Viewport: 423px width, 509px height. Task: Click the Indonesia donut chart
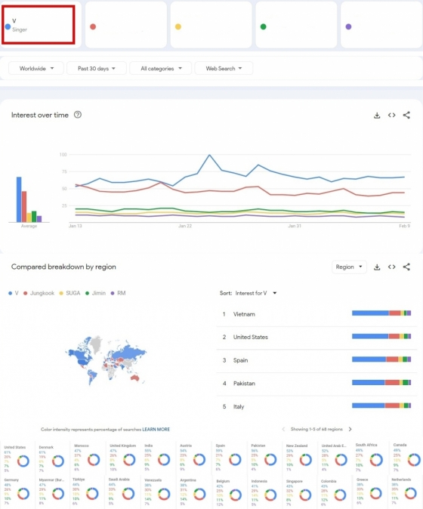pos(270,495)
